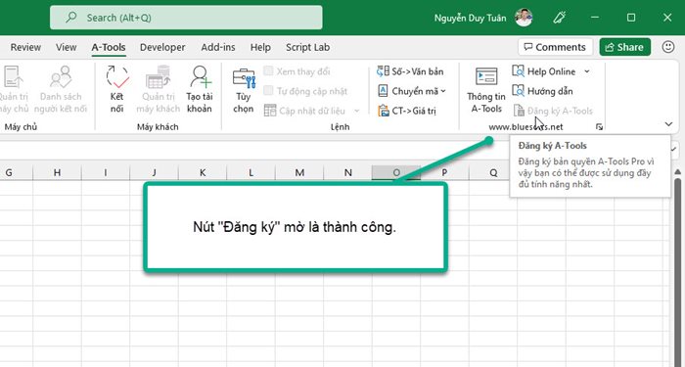Screen dimensions: 685x367
Task: Select column K header
Action: tap(203, 172)
